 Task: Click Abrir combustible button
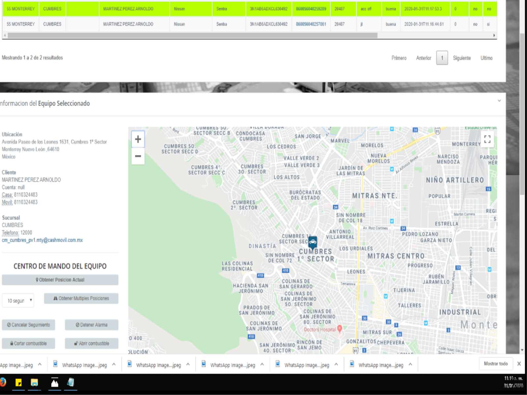[x=92, y=343]
